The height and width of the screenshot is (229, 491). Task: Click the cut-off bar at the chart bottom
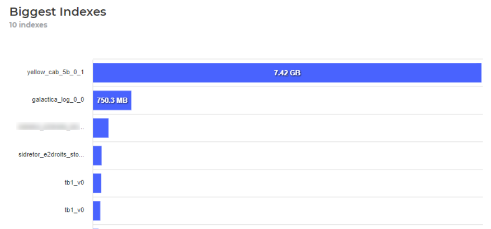click(x=95, y=227)
